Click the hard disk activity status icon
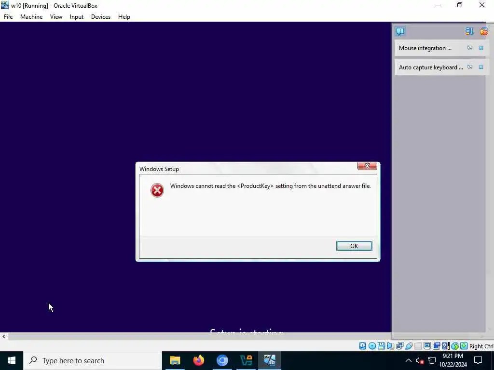Viewport: 494px width, 370px height. pos(363,346)
